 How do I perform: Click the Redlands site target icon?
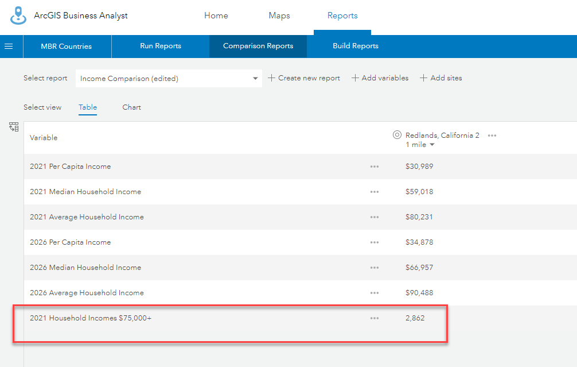(397, 135)
